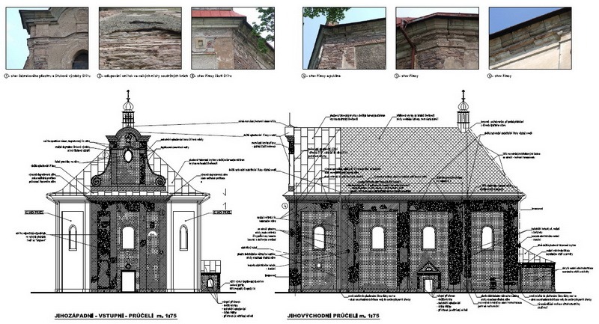Image resolution: width=599 pixels, height=324 pixels.
Task: Click the central arched window above the entrance
Action: [x=128, y=238]
